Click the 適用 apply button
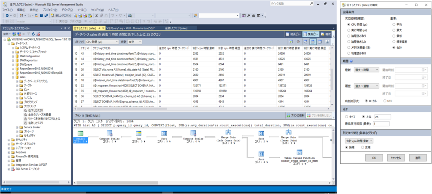This screenshot has width=432, height=194. point(418,158)
